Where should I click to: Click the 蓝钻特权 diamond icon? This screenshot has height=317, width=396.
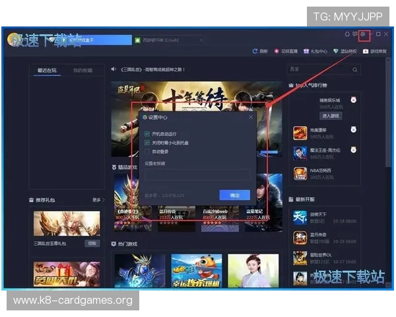click(336, 52)
